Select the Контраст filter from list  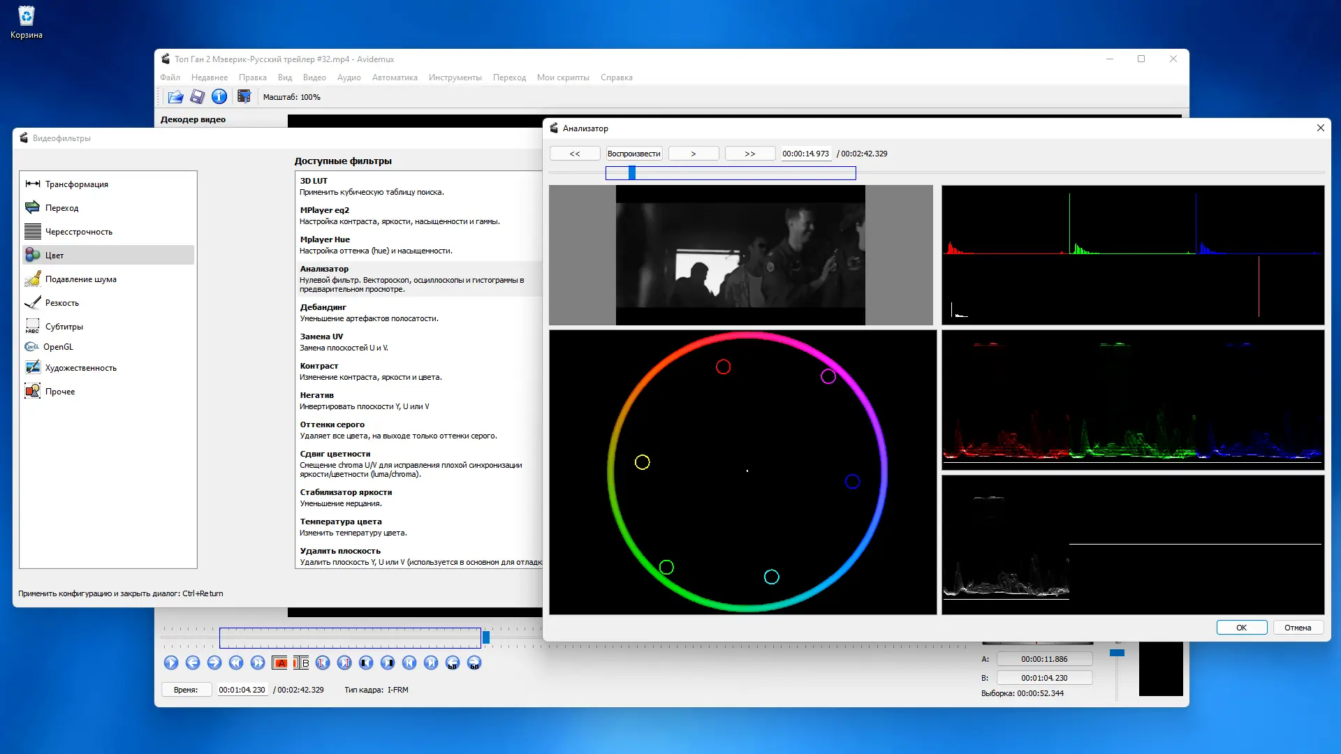(319, 366)
